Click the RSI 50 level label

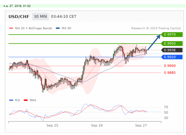click(x=166, y=112)
